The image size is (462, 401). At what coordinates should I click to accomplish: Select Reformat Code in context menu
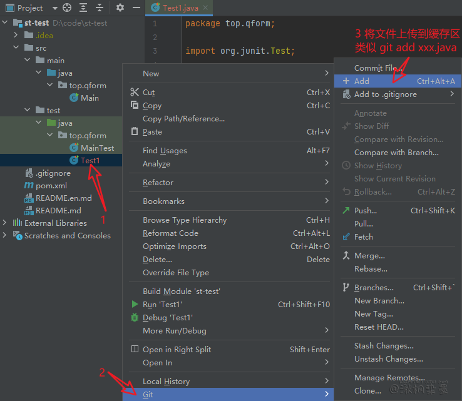pyautogui.click(x=170, y=233)
